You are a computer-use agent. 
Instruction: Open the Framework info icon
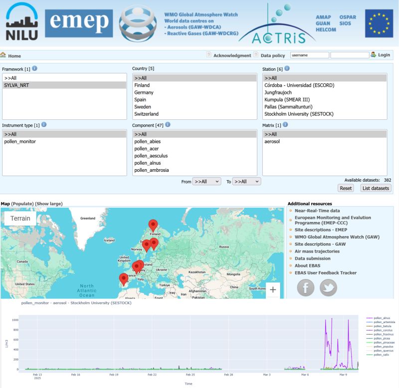[x=34, y=68]
